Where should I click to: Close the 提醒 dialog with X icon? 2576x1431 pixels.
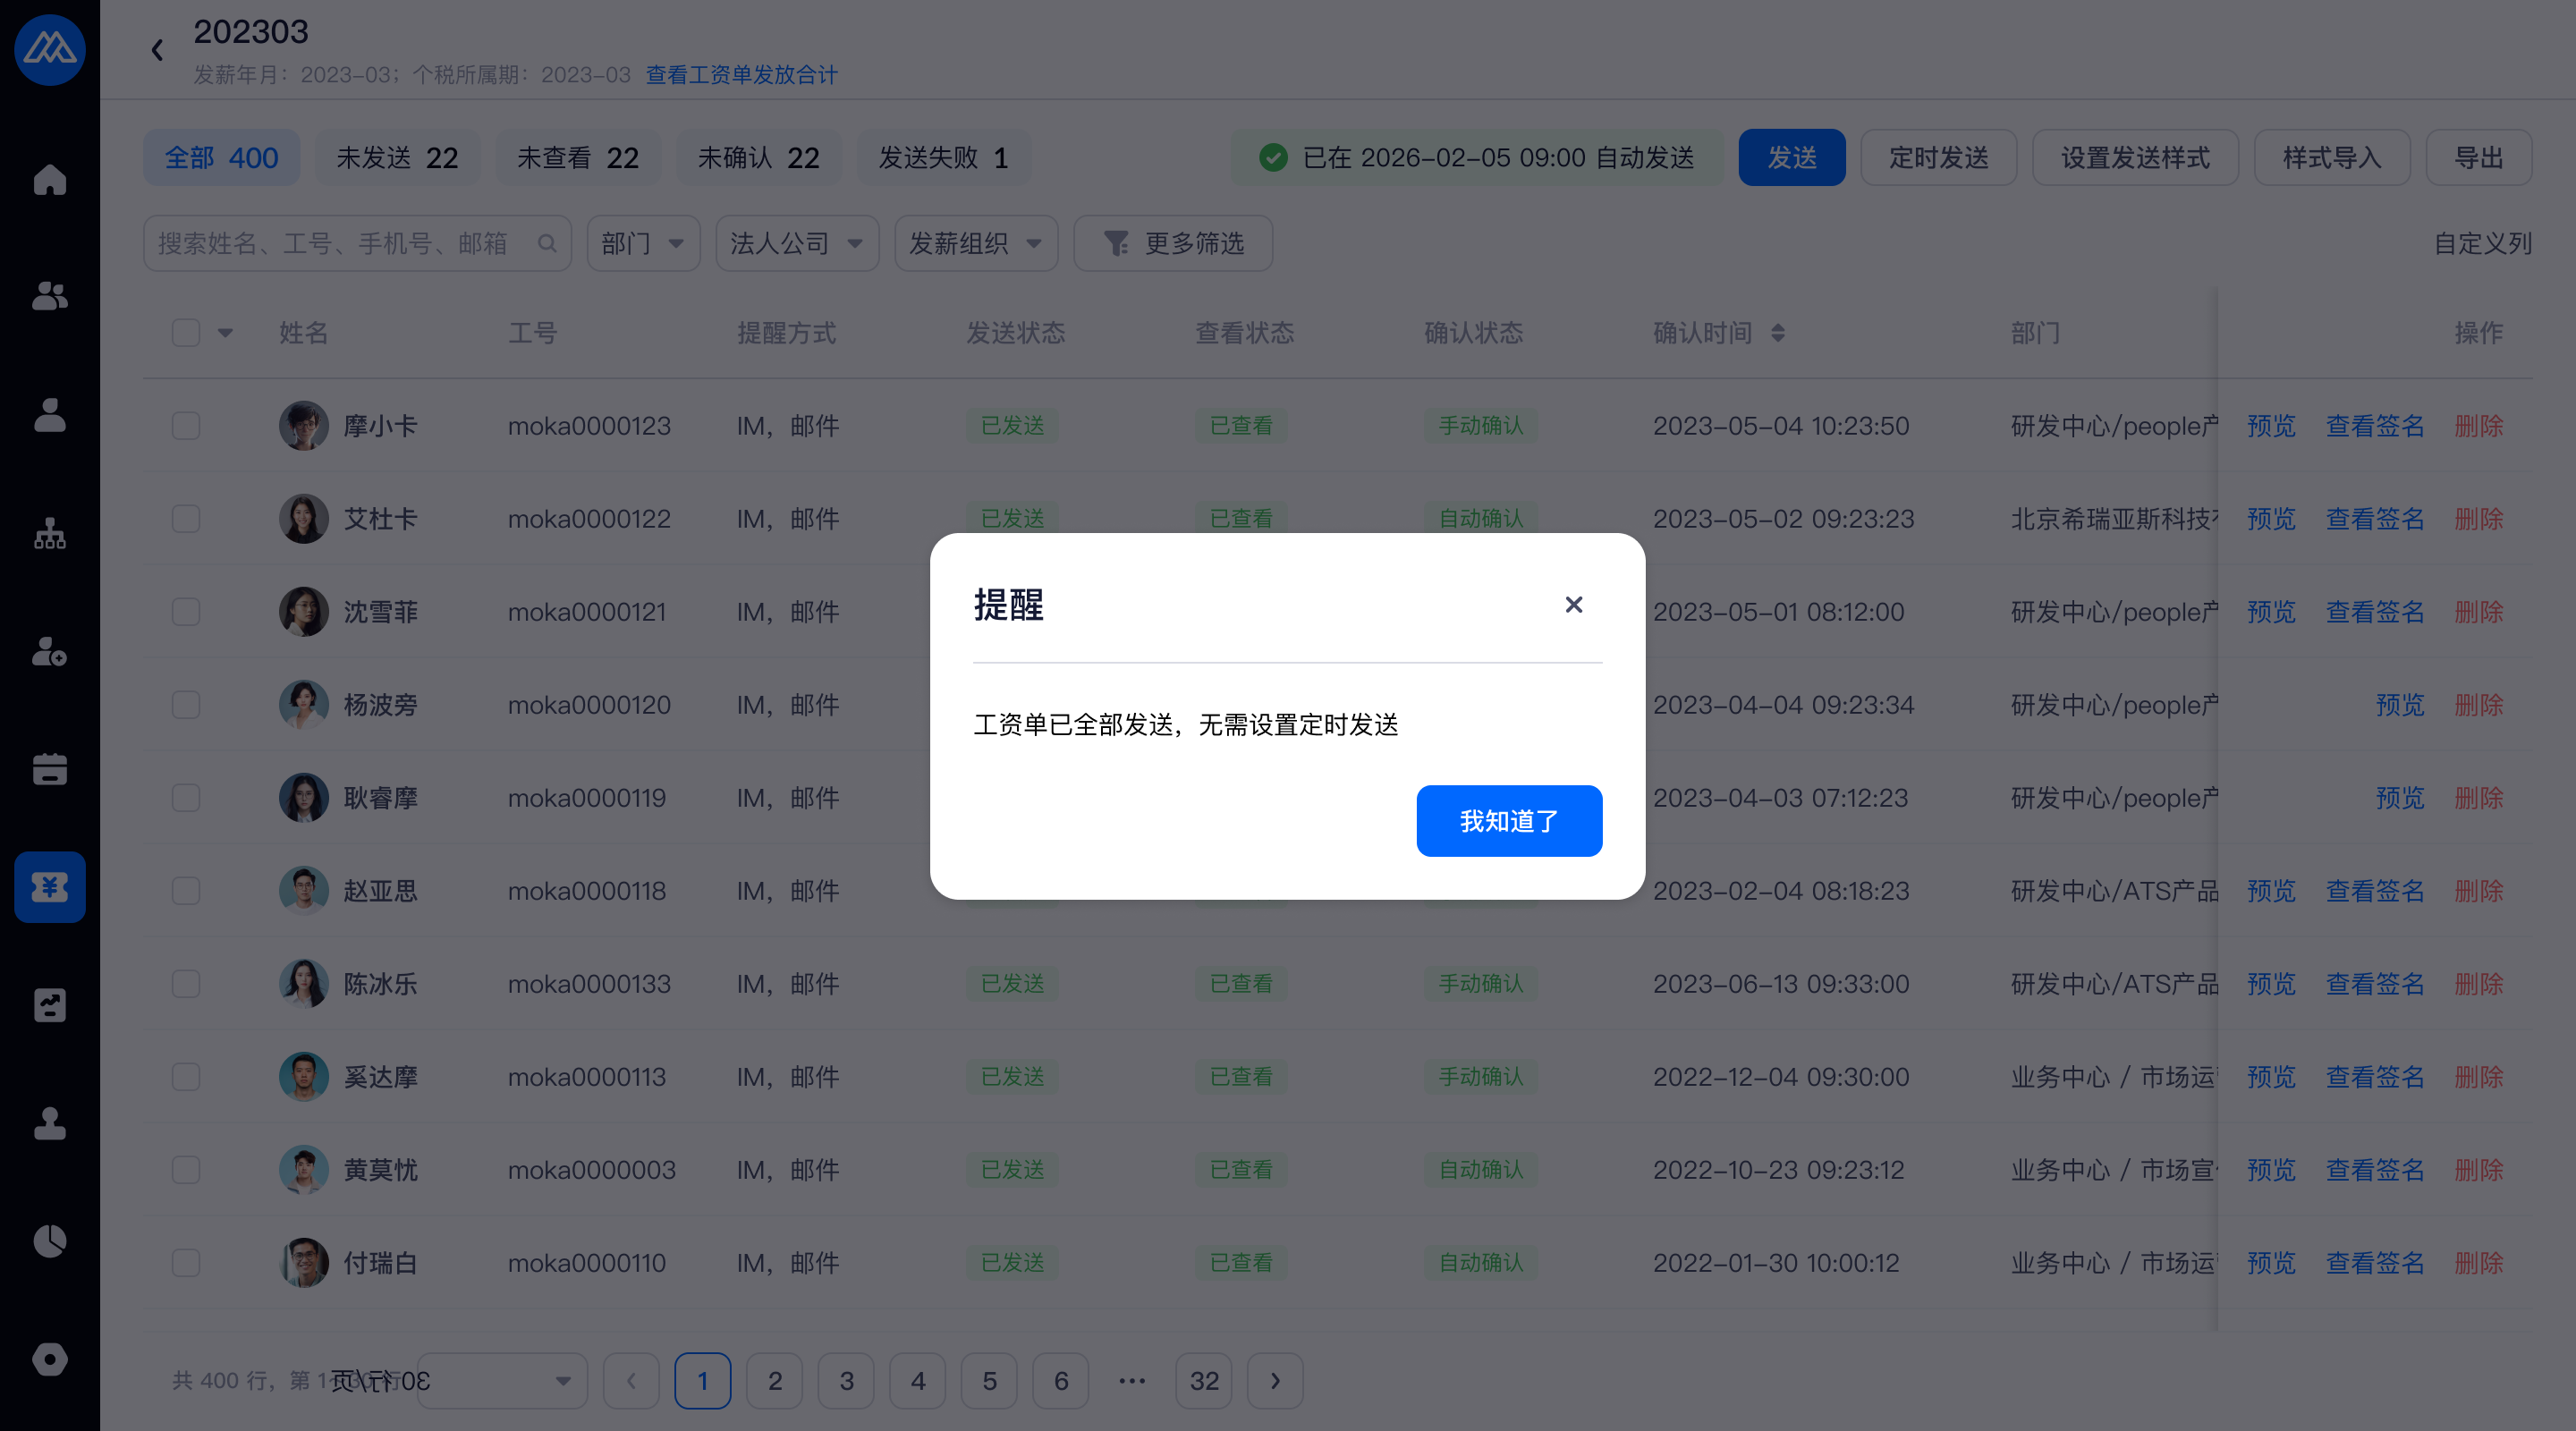[1573, 605]
